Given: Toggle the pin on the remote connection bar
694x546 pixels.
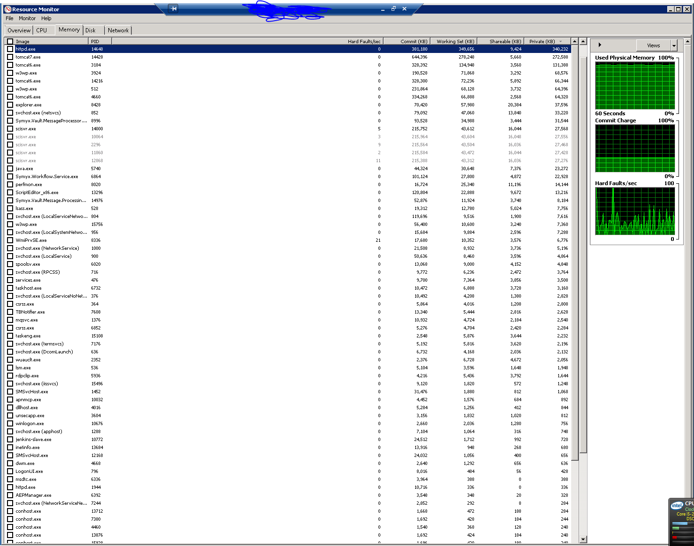Looking at the screenshot, I should (x=173, y=8).
